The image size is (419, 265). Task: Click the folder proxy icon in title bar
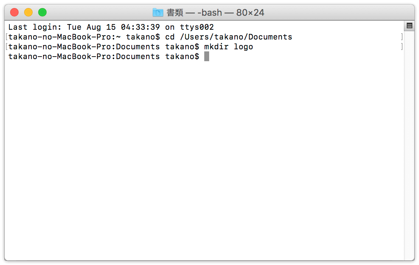pyautogui.click(x=158, y=12)
